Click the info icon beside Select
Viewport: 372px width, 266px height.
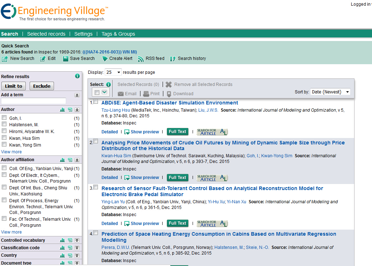point(108,85)
